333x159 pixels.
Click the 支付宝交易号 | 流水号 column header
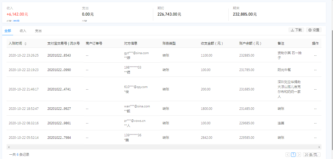coord(63,43)
